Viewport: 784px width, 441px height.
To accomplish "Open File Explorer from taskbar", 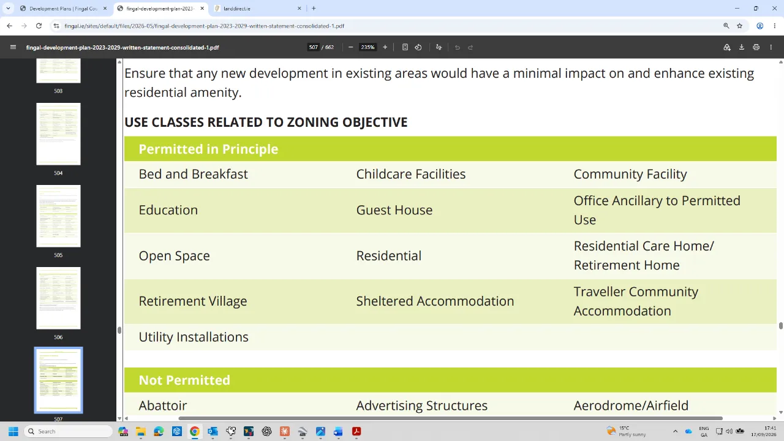I will (141, 431).
